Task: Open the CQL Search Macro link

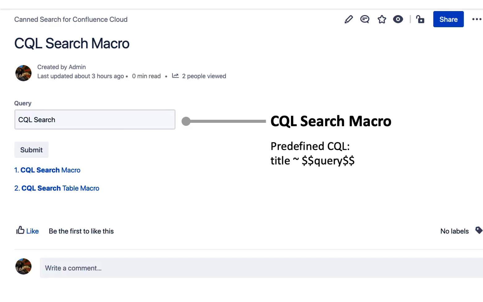Action: point(50,170)
